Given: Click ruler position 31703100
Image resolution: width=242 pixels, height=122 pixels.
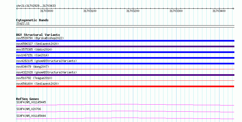Looking at the screenshot, I should (90, 11).
